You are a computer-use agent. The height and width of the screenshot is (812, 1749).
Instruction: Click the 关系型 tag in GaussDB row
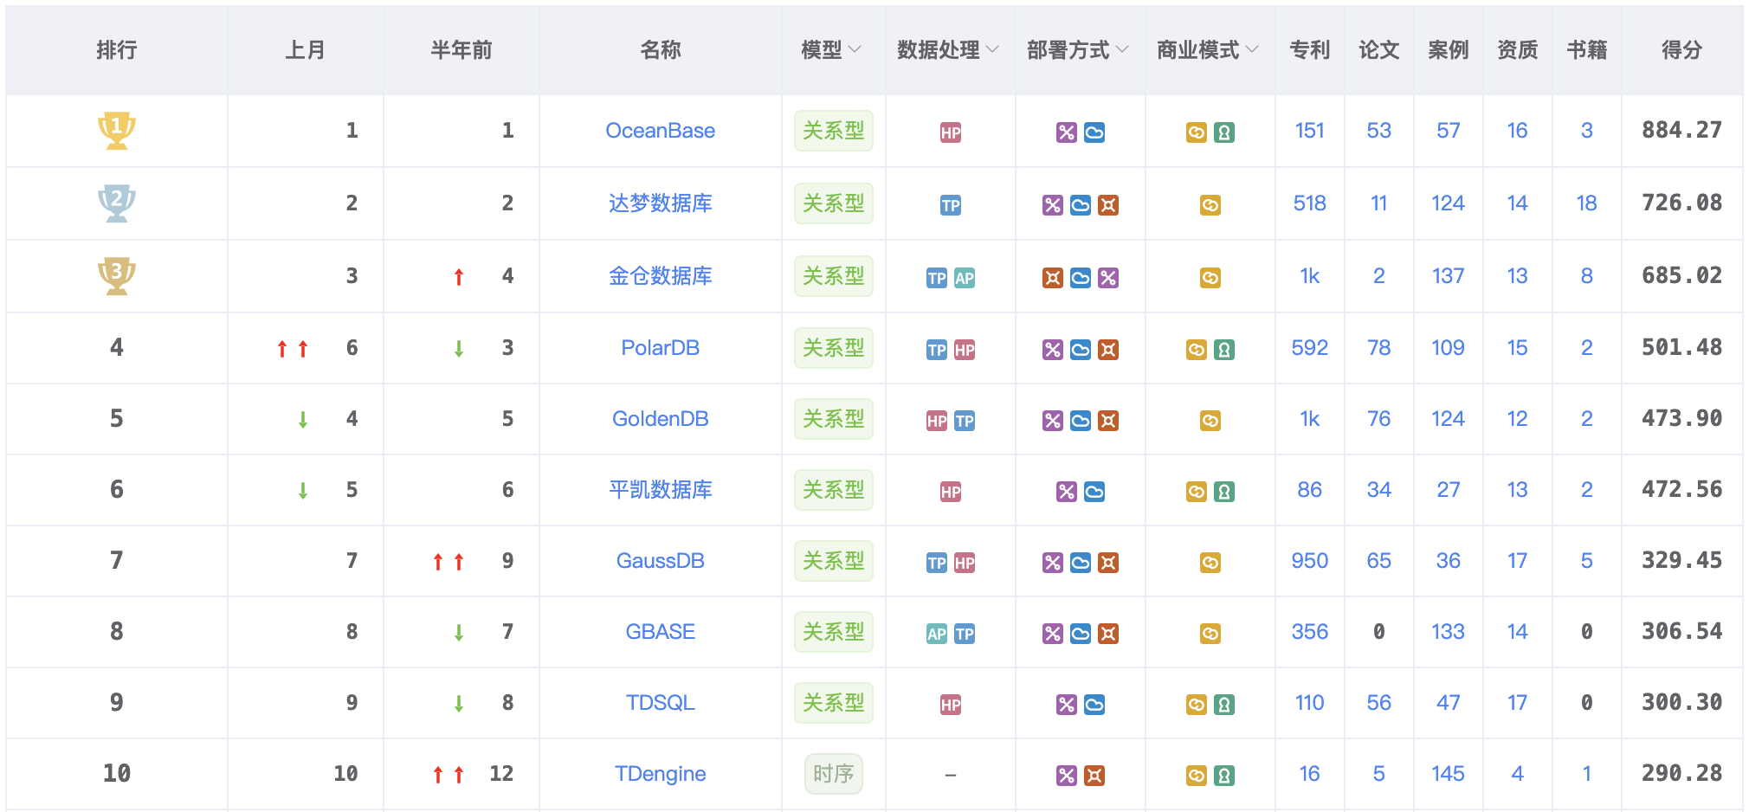click(x=834, y=561)
